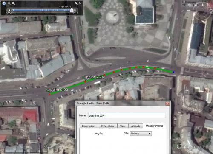Switch to the Description tab
The height and width of the screenshot is (154, 213).
[89, 126]
